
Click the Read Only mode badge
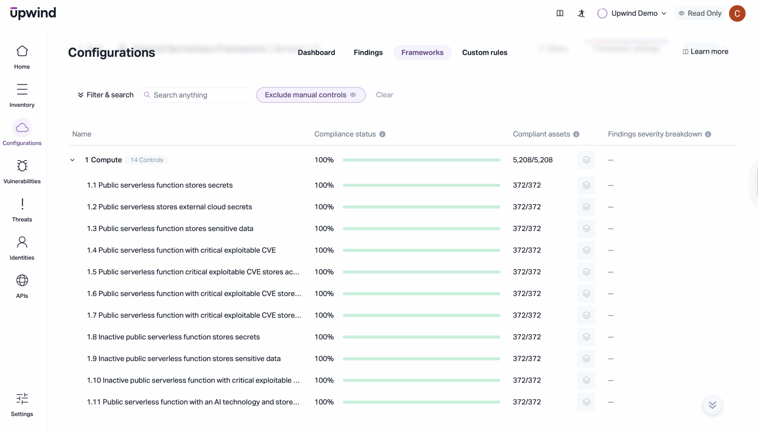pos(699,13)
